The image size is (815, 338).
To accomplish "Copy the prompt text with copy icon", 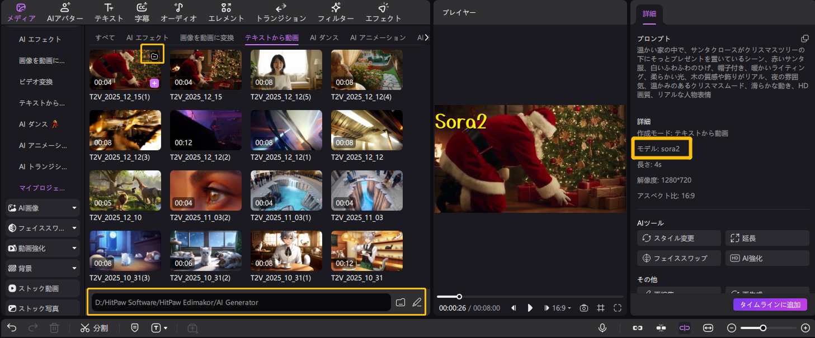I will (804, 39).
